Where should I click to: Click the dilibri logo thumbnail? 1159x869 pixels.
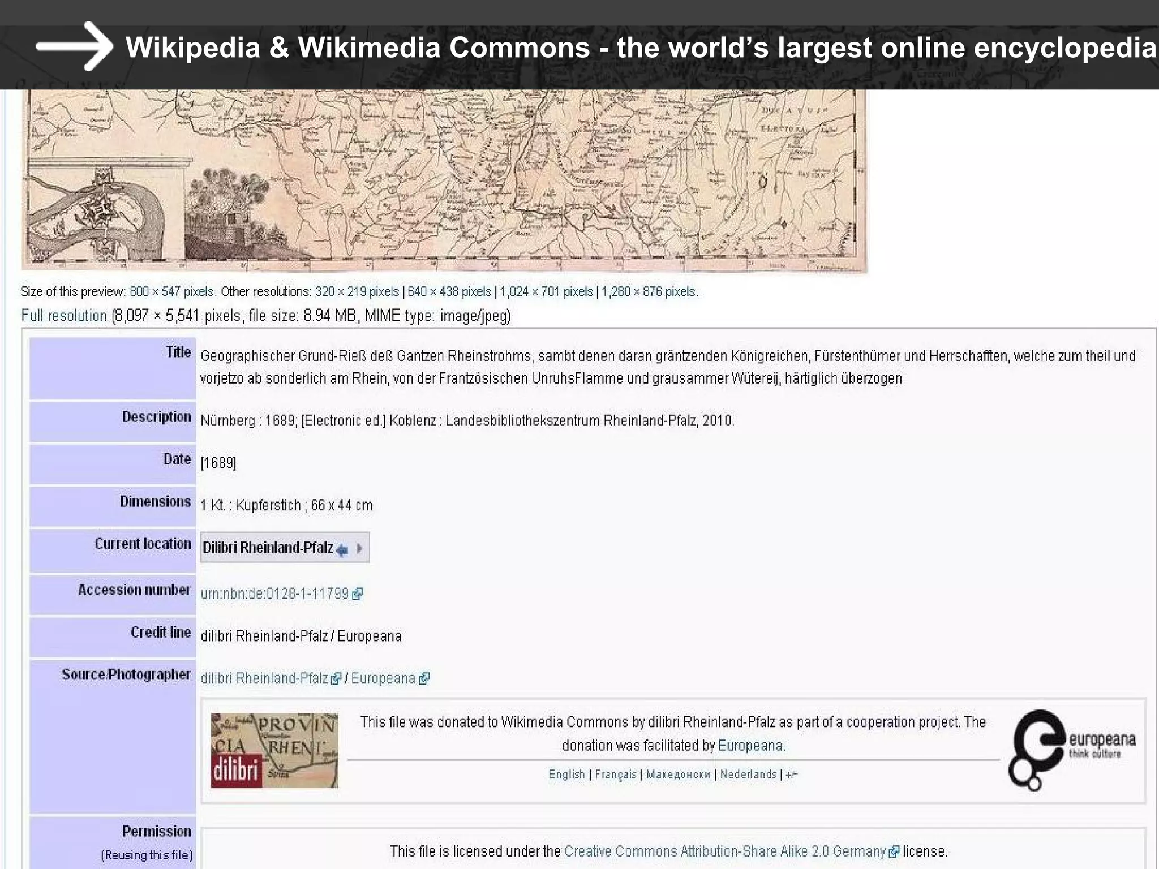pyautogui.click(x=274, y=750)
